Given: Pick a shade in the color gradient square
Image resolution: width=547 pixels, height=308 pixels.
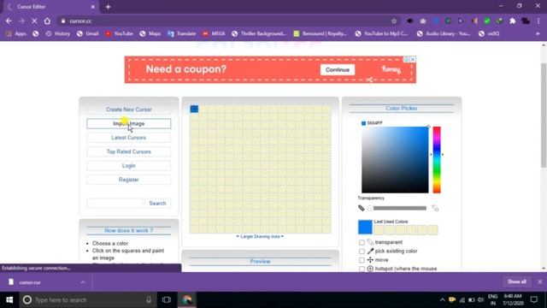Looking at the screenshot, I should tap(395, 160).
